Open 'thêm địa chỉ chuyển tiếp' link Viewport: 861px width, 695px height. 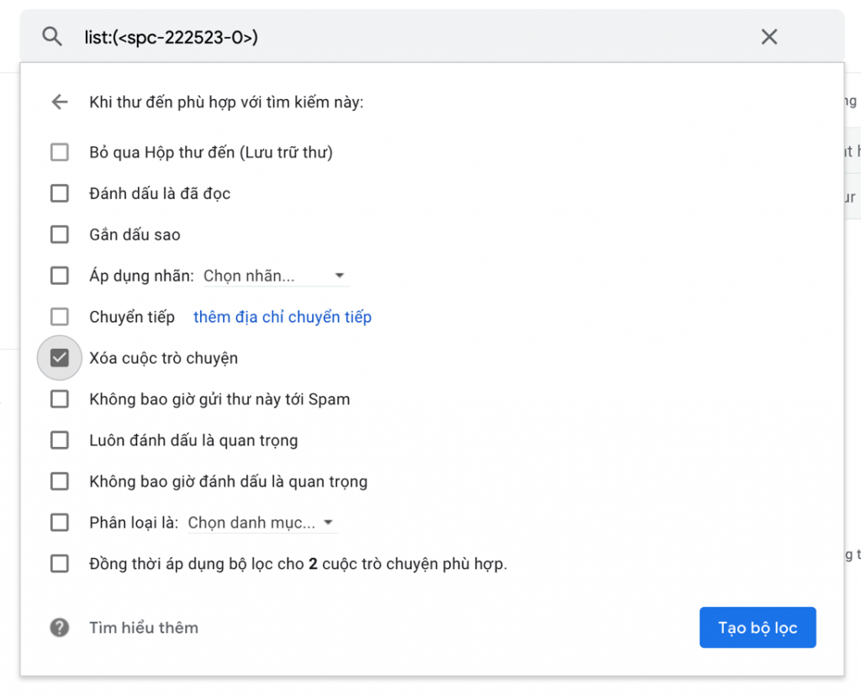[282, 317]
